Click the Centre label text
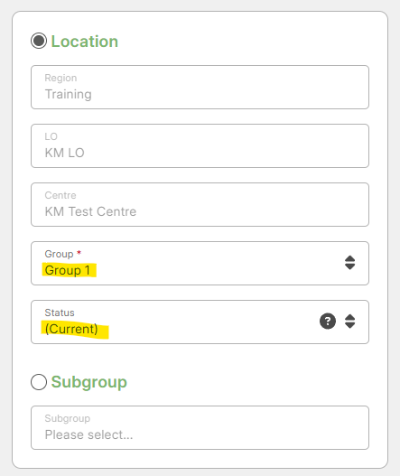The height and width of the screenshot is (476, 400). pyautogui.click(x=60, y=195)
